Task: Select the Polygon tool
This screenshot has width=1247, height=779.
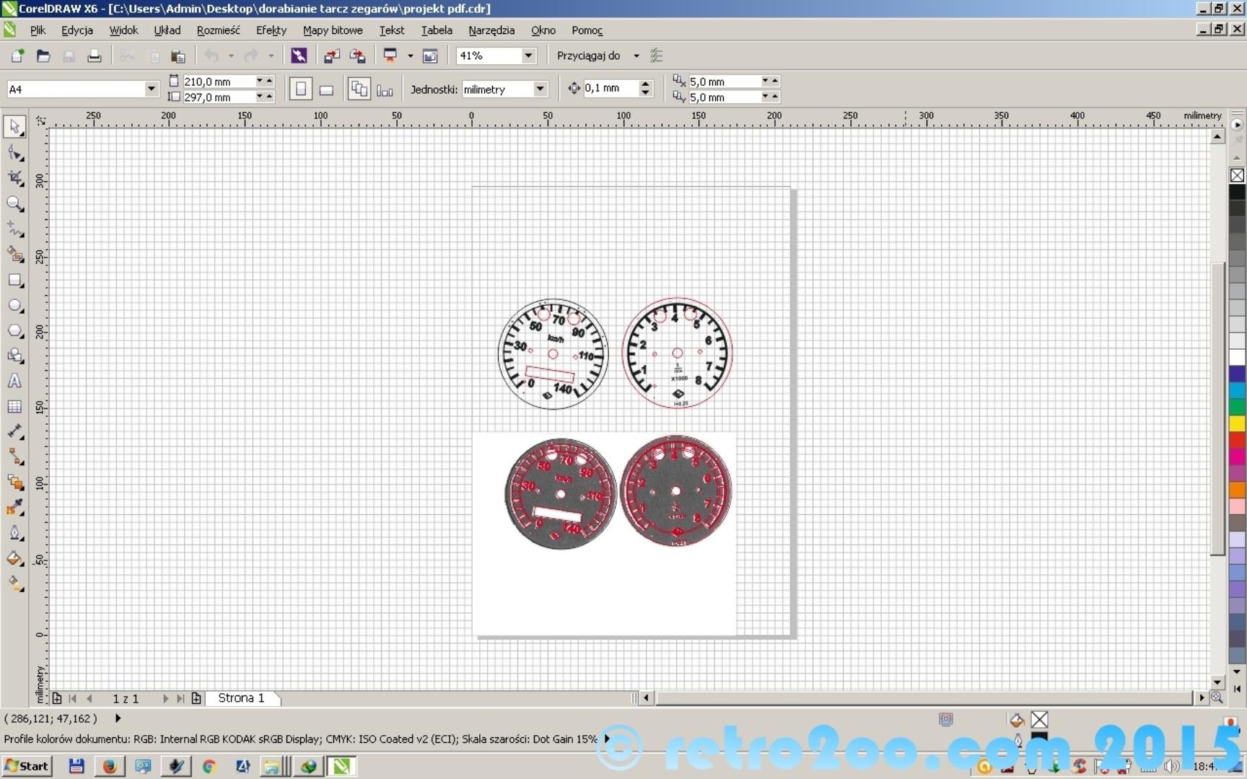Action: [x=14, y=331]
